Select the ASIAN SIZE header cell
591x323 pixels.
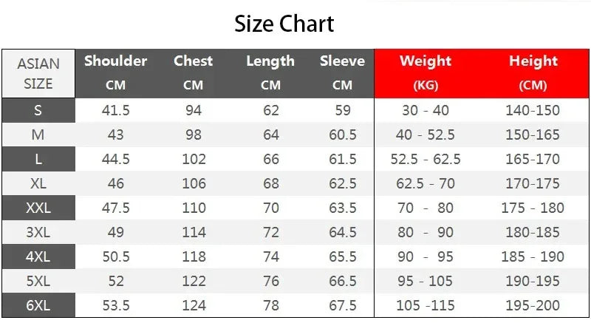pyautogui.click(x=38, y=73)
